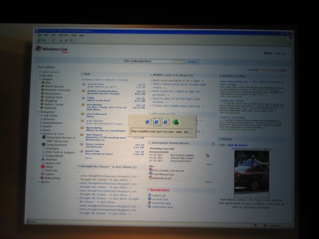Click the race car photo thumbnail

[251, 174]
